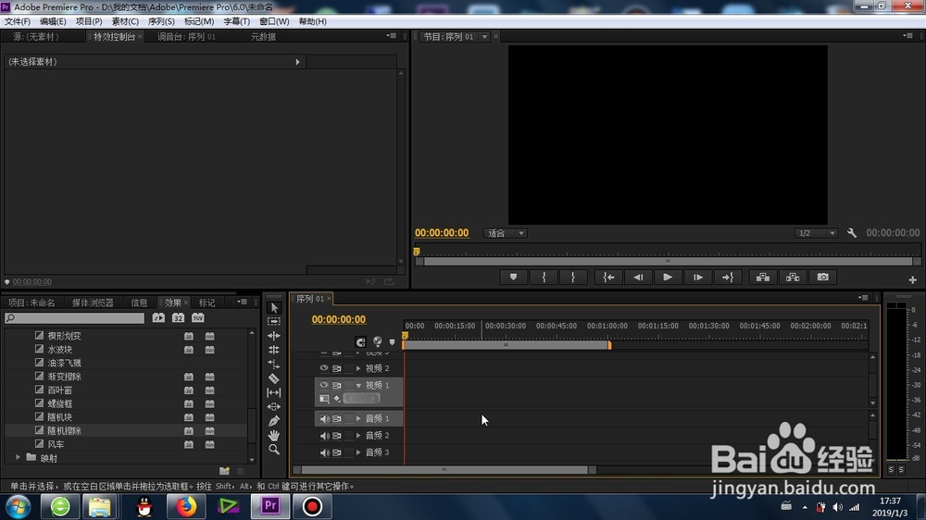Select the Rolling Edit tool
Viewport: 926px width, 520px height.
coord(274,350)
